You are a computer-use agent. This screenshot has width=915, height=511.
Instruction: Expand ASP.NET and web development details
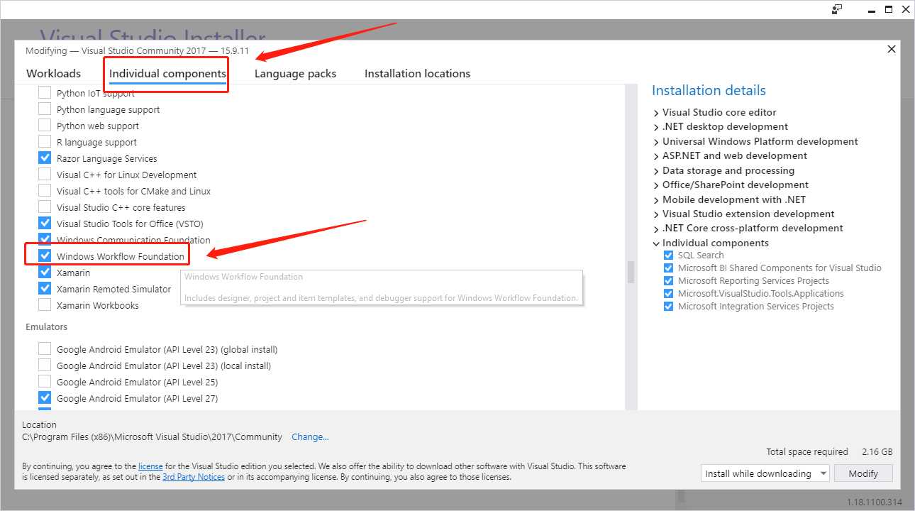click(656, 156)
